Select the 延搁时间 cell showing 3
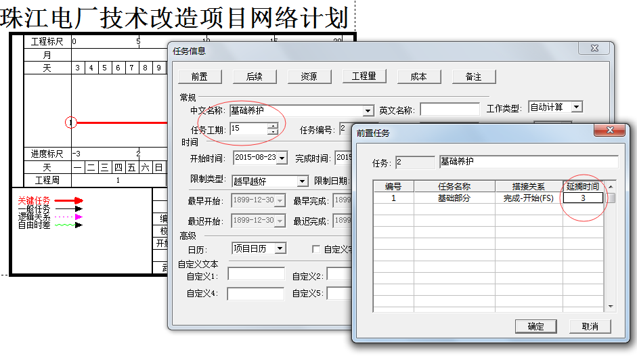 tap(583, 198)
